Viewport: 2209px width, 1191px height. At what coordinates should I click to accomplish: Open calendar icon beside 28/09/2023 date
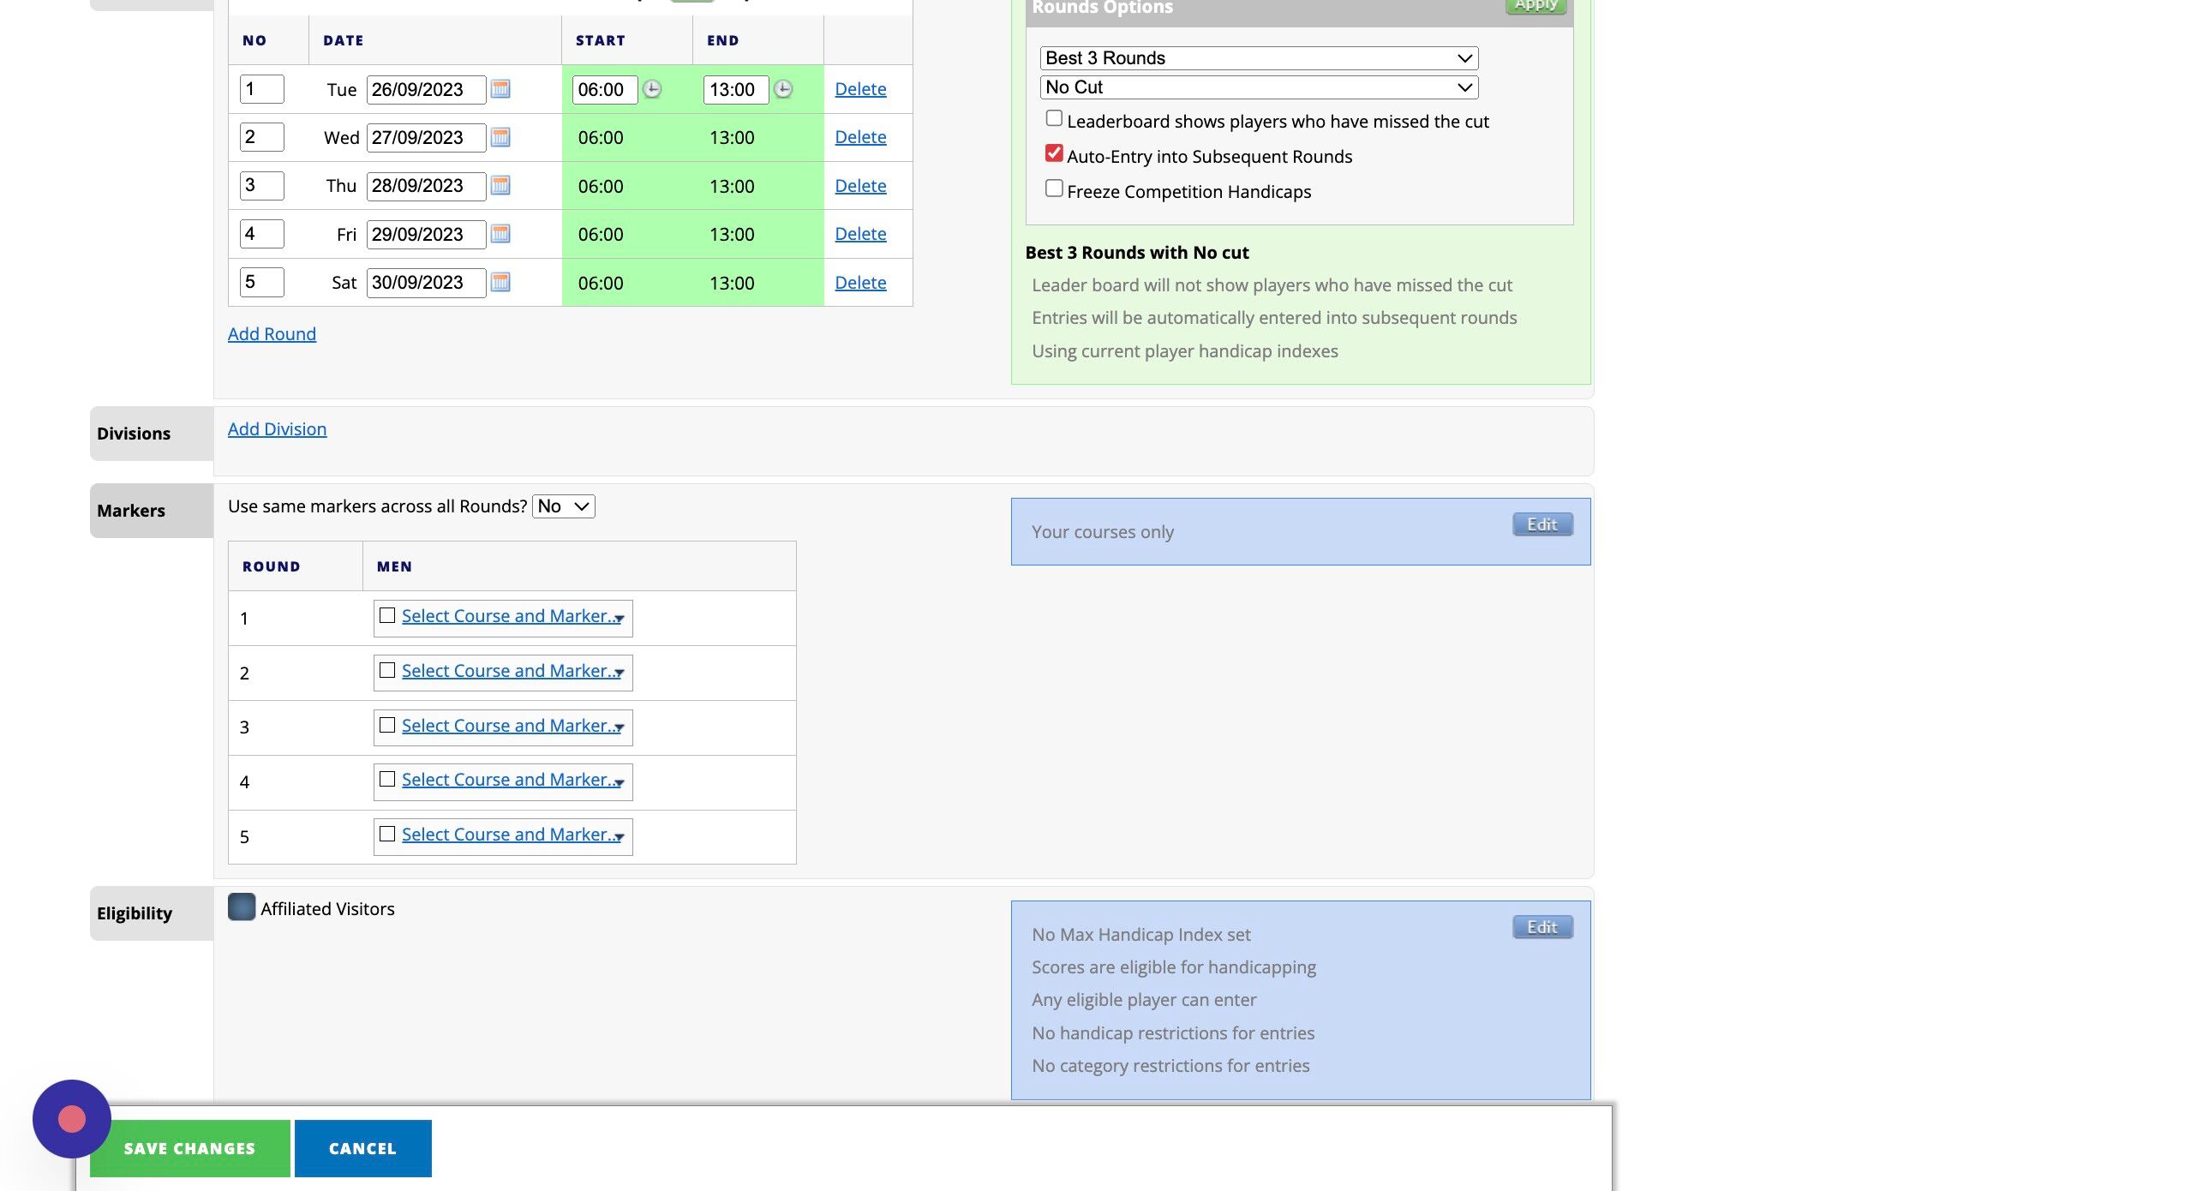tap(500, 185)
